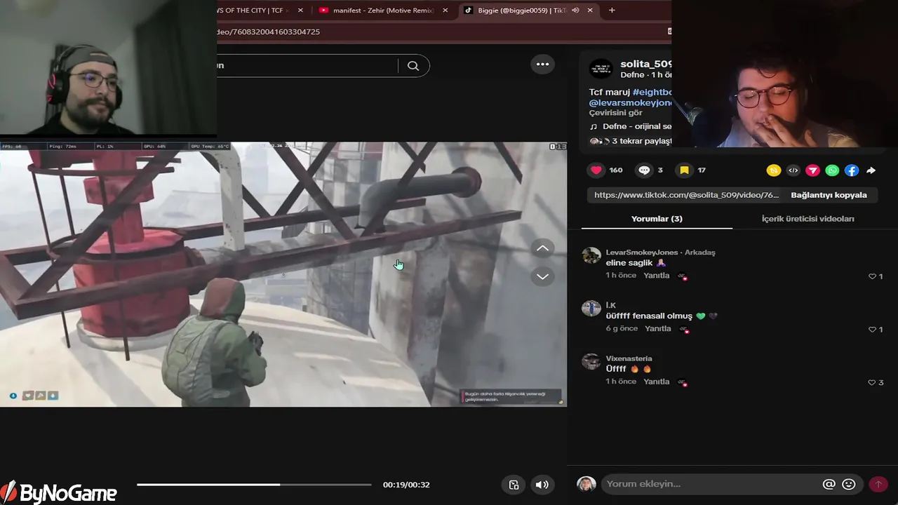Send to friends via the red paper-plane icon

point(812,170)
